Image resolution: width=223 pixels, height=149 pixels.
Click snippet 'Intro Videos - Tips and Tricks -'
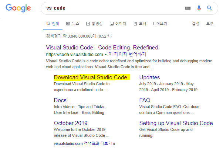click(x=80, y=107)
